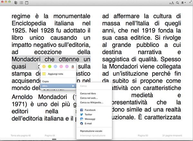Choose Cerca nel libro
Screen dimensions: 193x141
coord(88,93)
